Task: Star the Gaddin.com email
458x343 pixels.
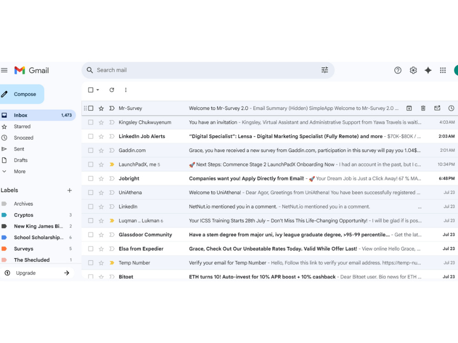Action: click(101, 150)
